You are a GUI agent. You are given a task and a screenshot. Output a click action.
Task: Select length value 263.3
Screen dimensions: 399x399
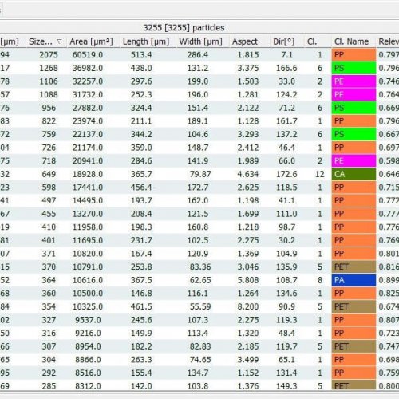[141, 360]
